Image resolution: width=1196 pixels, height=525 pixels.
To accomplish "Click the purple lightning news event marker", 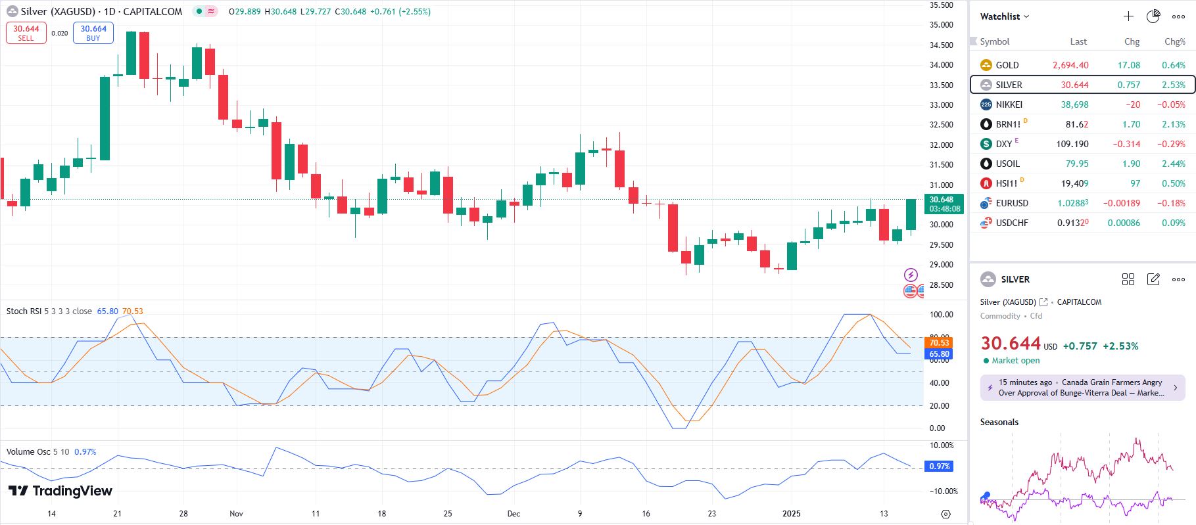I will coord(911,275).
